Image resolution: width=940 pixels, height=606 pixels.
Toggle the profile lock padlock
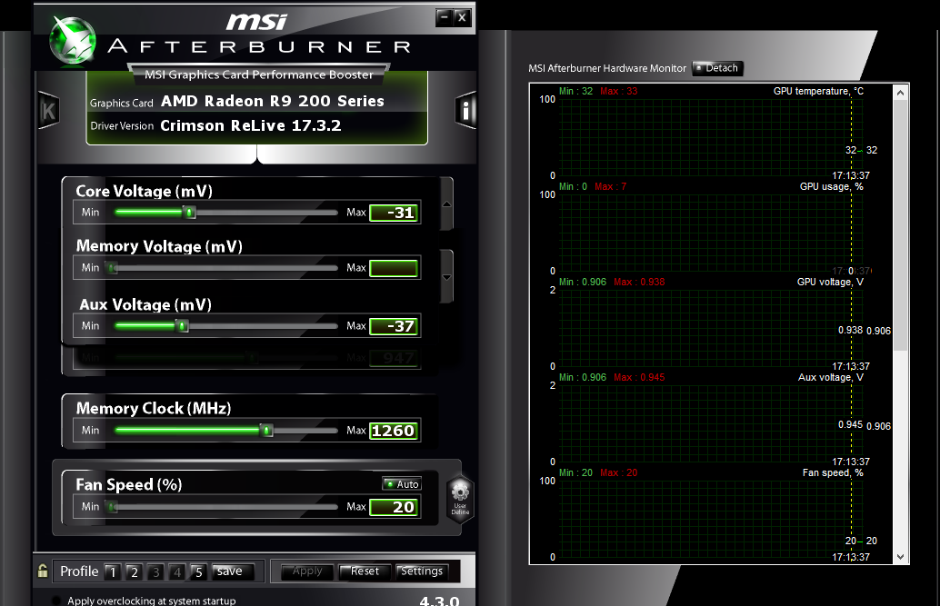(x=43, y=571)
